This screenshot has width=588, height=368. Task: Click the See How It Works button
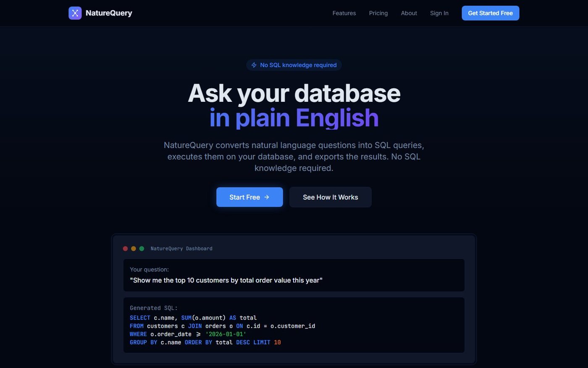pos(331,197)
